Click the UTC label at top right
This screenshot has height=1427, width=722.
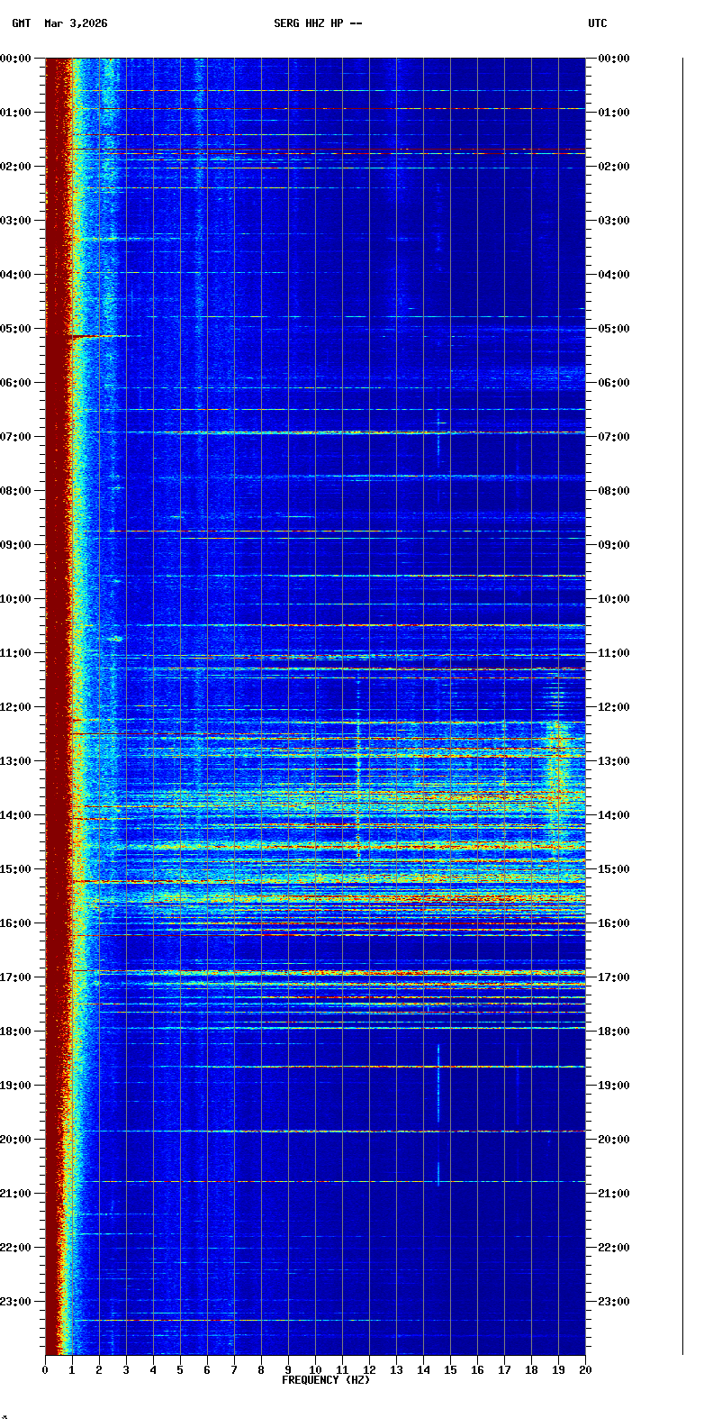pyautogui.click(x=597, y=23)
